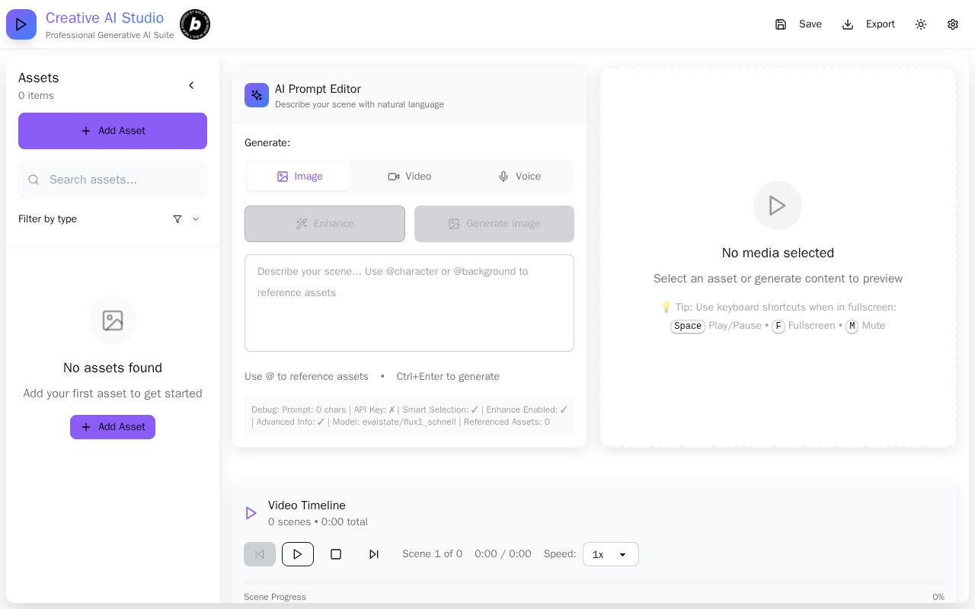975x609 pixels.
Task: Expand the Filter by type chevron
Action: coord(196,219)
